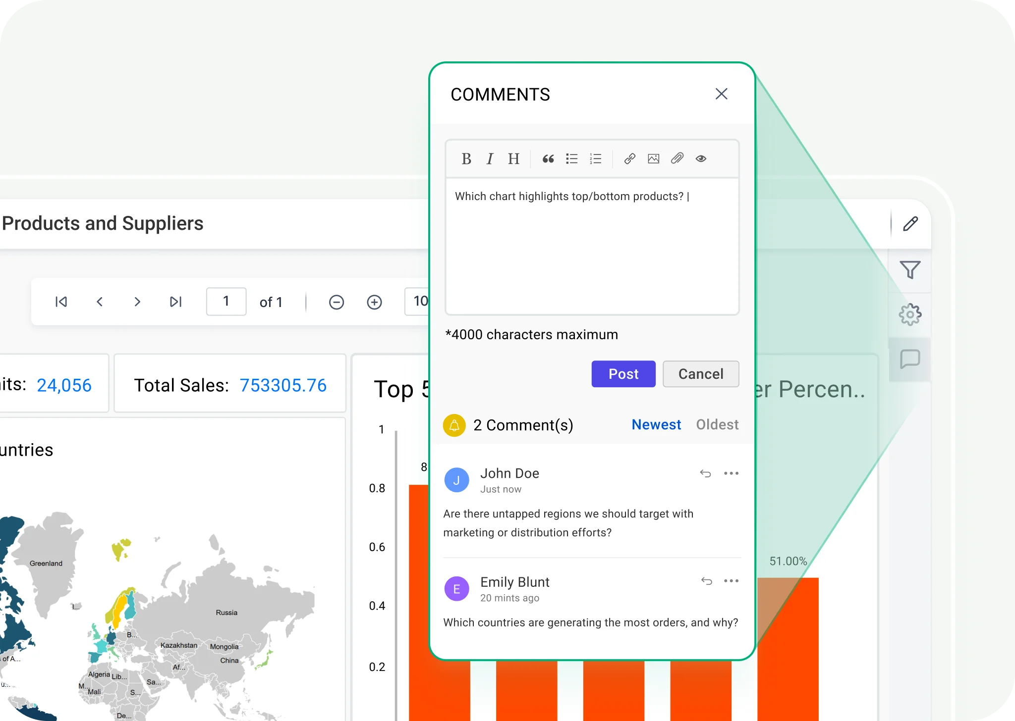Sort comments by Oldest
Image resolution: width=1015 pixels, height=721 pixels.
pos(717,425)
